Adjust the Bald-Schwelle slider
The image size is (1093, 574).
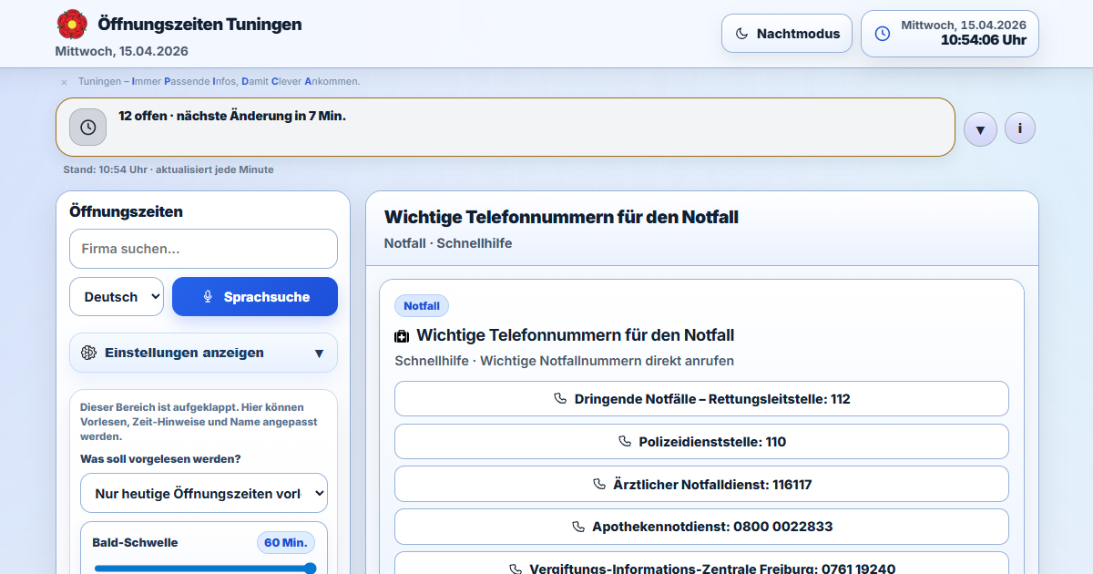coord(203,567)
